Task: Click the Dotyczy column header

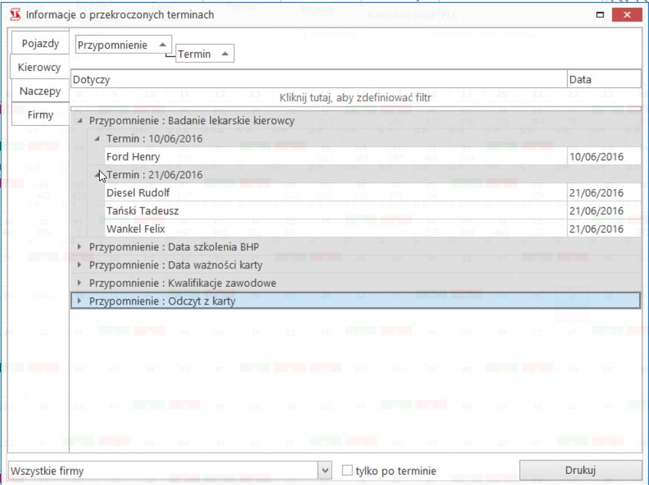Action: [x=318, y=79]
